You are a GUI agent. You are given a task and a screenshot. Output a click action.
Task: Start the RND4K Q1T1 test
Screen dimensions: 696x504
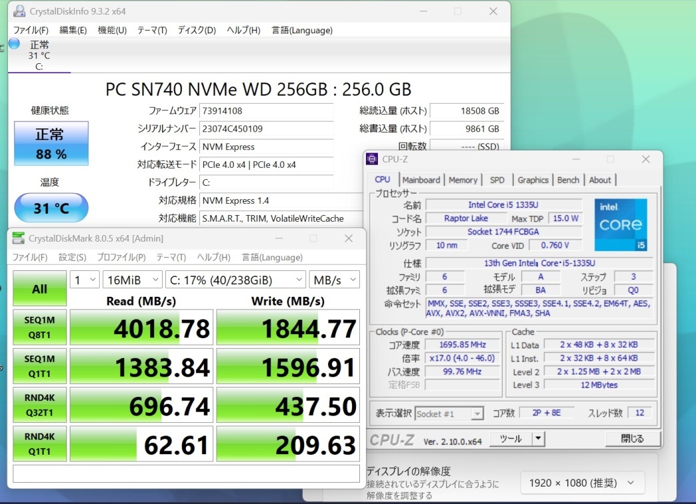[39, 443]
